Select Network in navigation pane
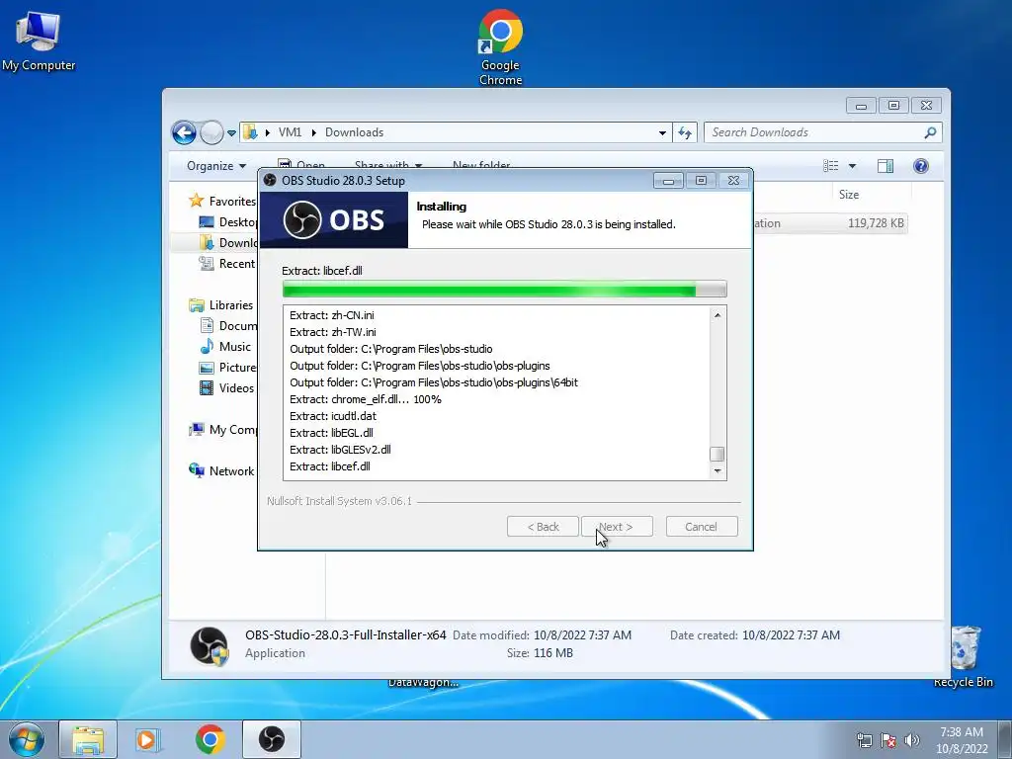This screenshot has width=1012, height=759. (221, 471)
